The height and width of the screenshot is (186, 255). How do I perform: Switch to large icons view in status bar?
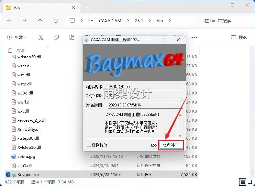coord(250,182)
